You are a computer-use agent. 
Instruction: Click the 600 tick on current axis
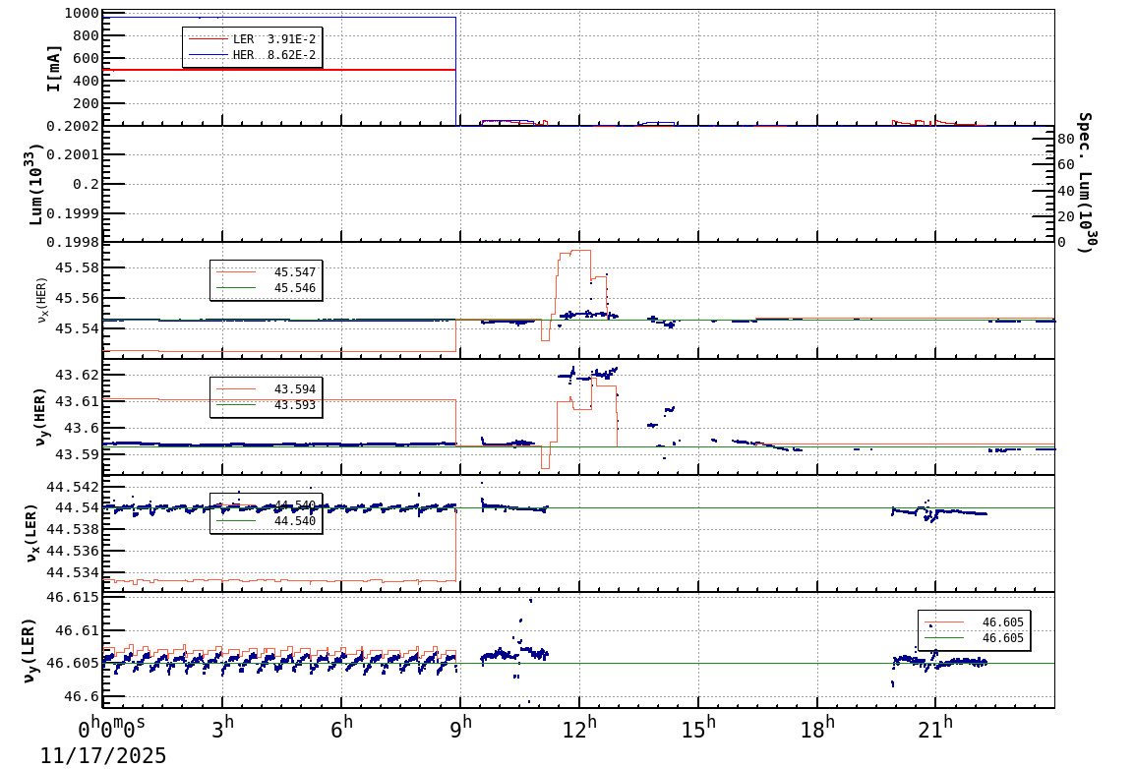tap(86, 58)
